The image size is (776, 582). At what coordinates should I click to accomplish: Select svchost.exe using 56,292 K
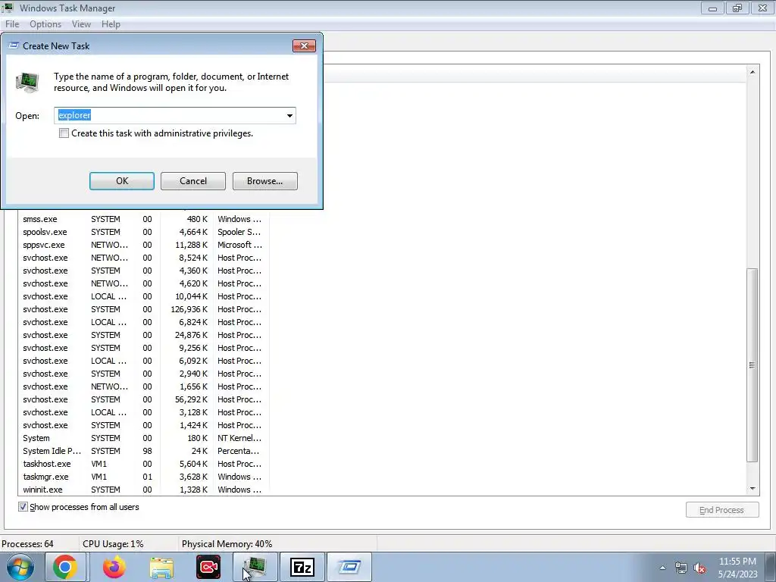tap(143, 399)
